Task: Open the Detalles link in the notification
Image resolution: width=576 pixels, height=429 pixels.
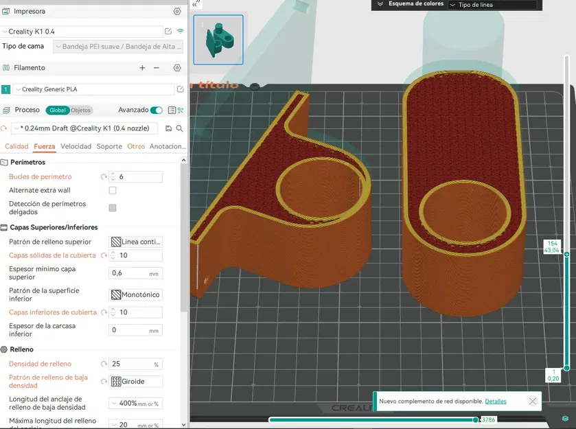Action: 495,401
